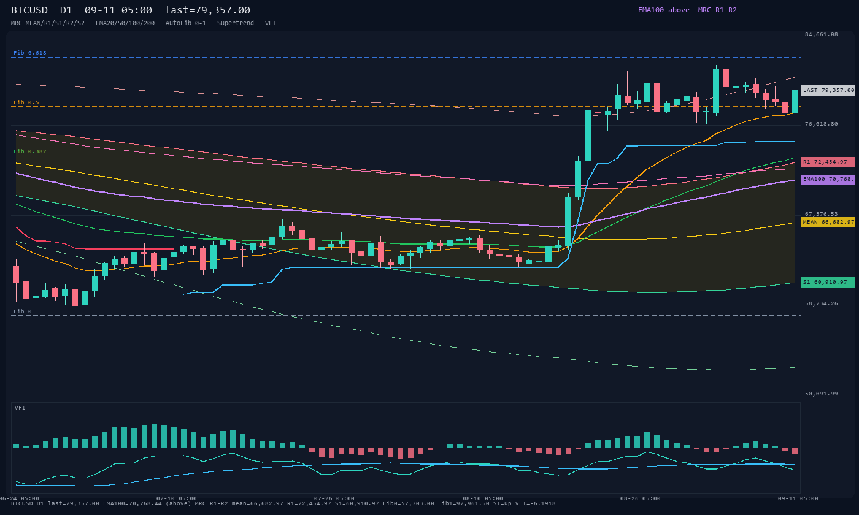Click the MRC R1-R2 status text
The width and height of the screenshot is (859, 515).
point(717,10)
